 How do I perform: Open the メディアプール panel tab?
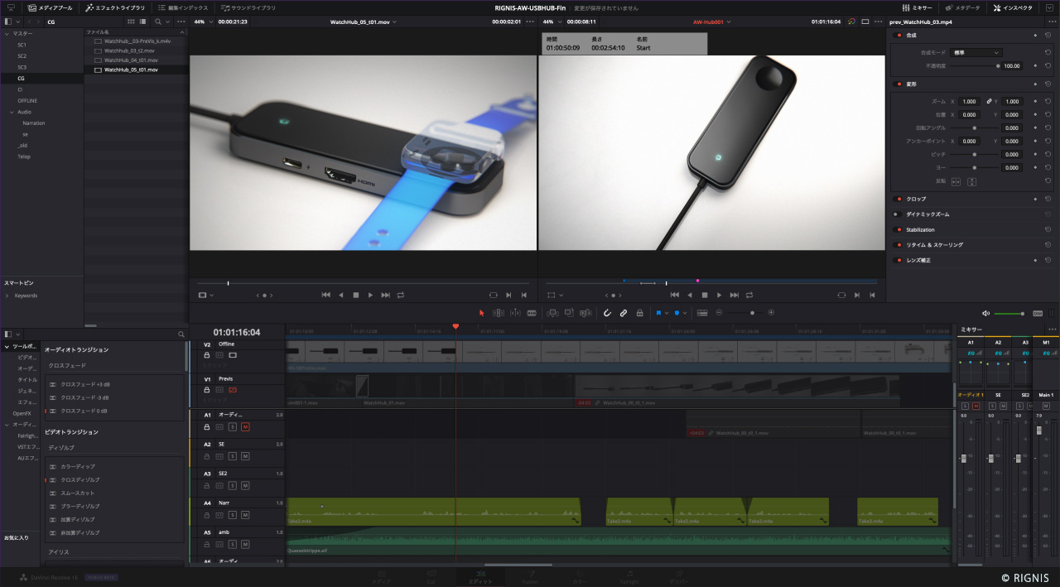coord(51,7)
